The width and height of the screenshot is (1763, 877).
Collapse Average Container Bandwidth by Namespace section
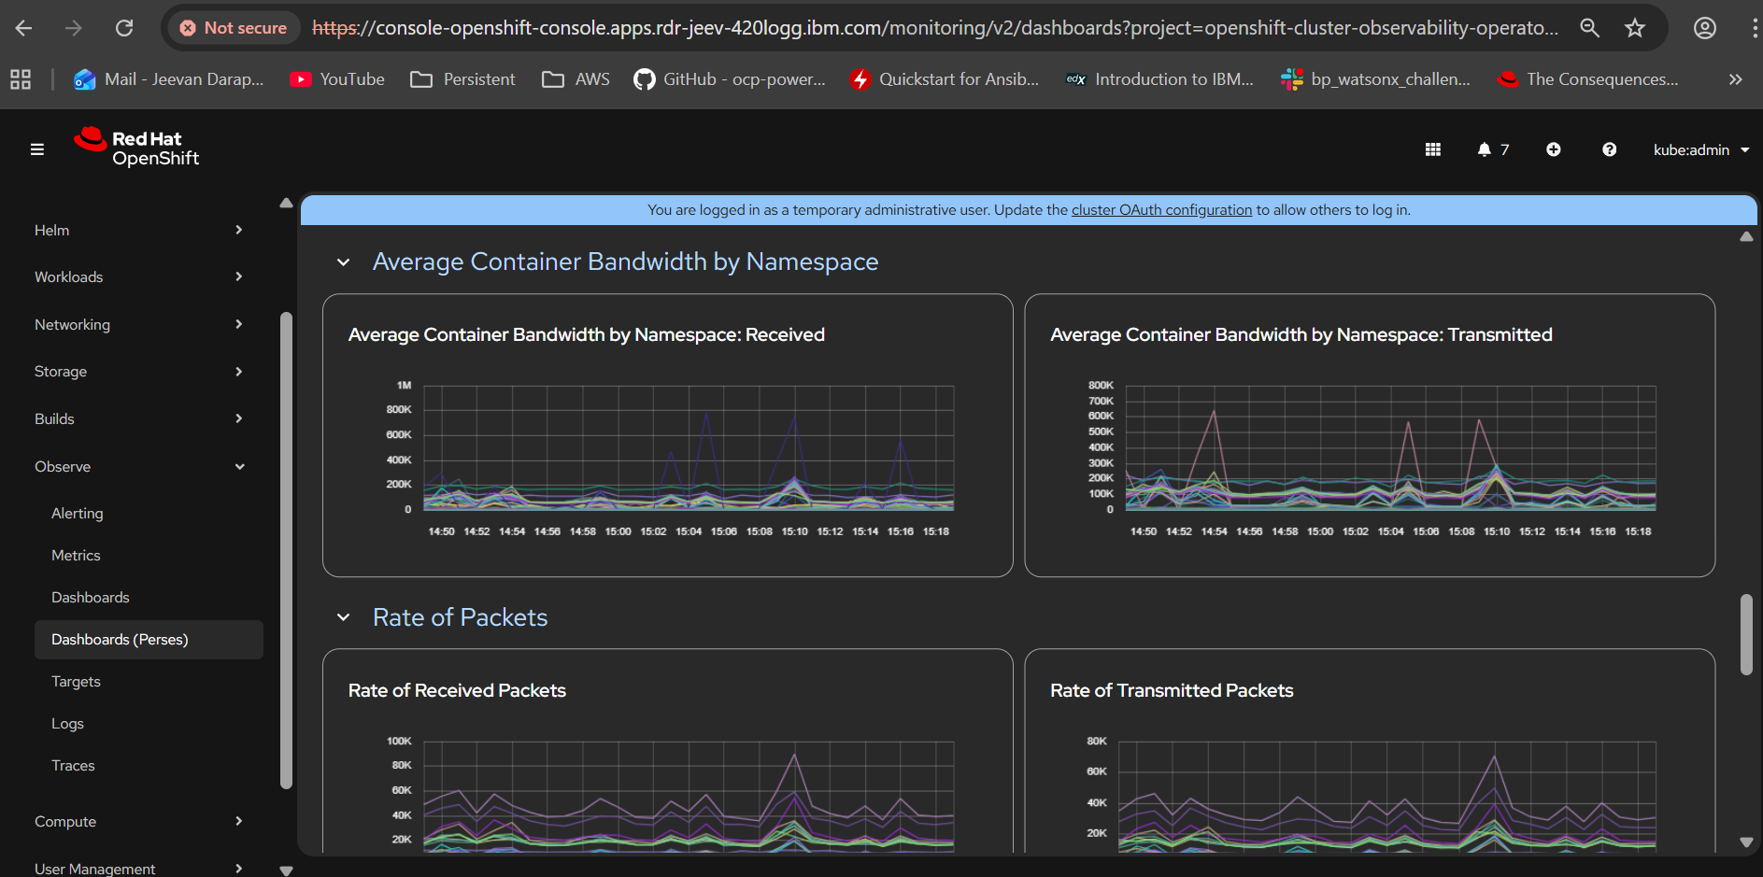(x=344, y=262)
